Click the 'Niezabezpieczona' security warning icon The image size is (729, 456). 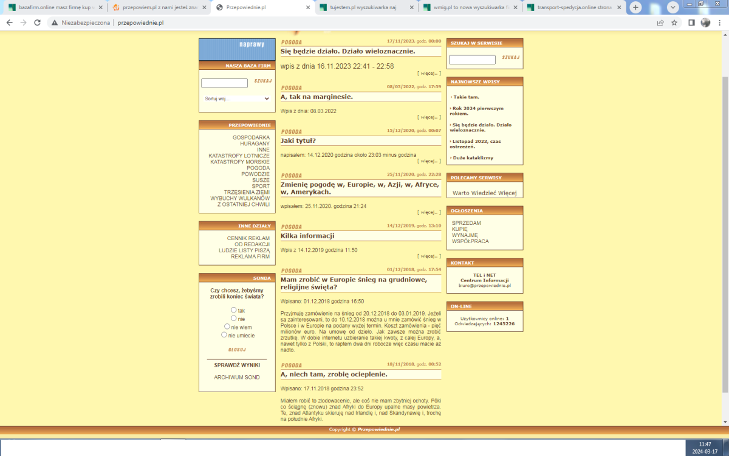tap(55, 22)
